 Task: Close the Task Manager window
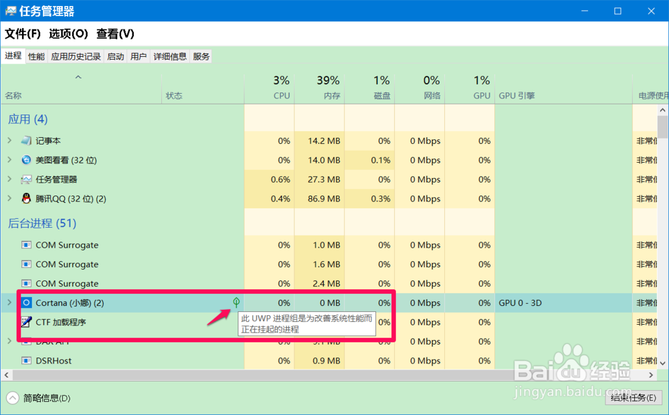(x=651, y=11)
